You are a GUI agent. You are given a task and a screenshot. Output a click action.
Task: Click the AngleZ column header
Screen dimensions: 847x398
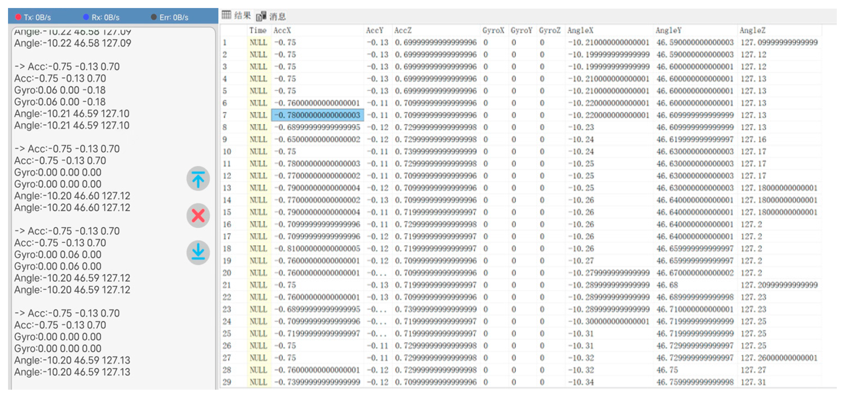752,30
